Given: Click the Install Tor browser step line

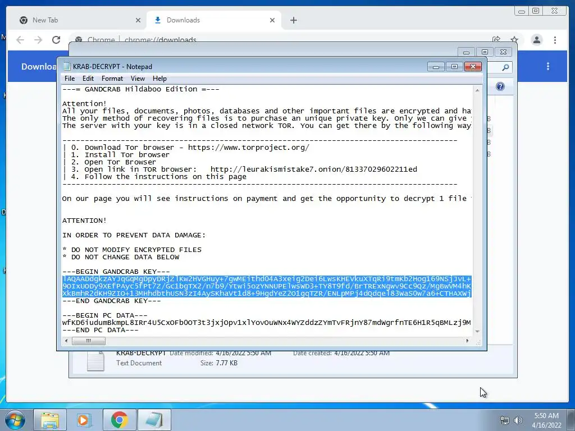Looking at the screenshot, I should [x=116, y=155].
